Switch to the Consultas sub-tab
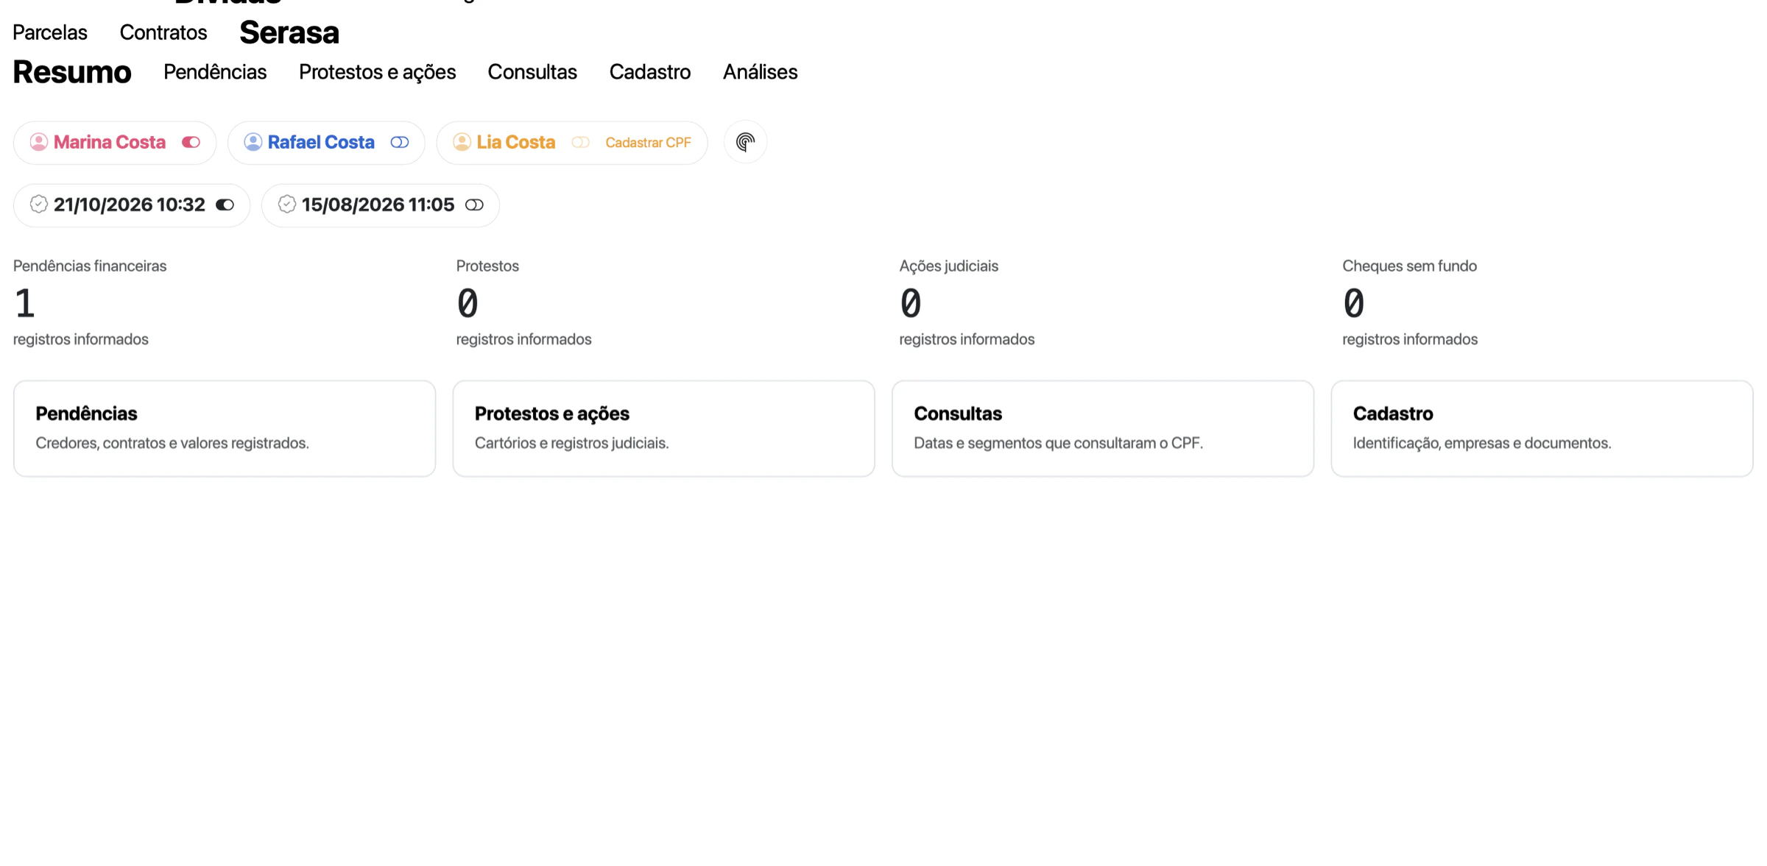Viewport: 1767px width, 866px height. [532, 72]
